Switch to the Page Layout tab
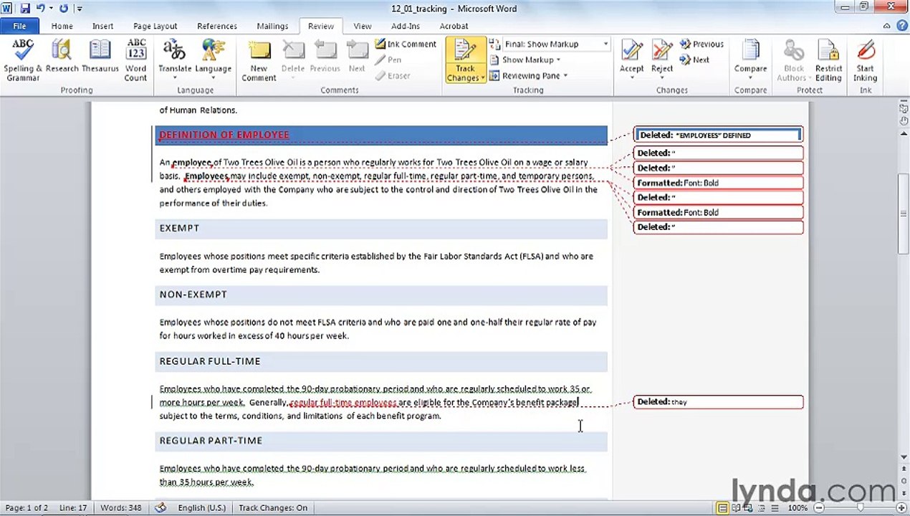Screen dimensions: 910x516 point(155,26)
